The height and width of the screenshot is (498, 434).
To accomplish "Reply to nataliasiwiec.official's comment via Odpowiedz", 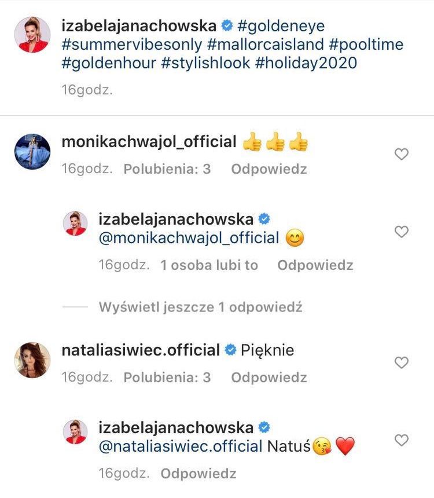I will tap(269, 378).
